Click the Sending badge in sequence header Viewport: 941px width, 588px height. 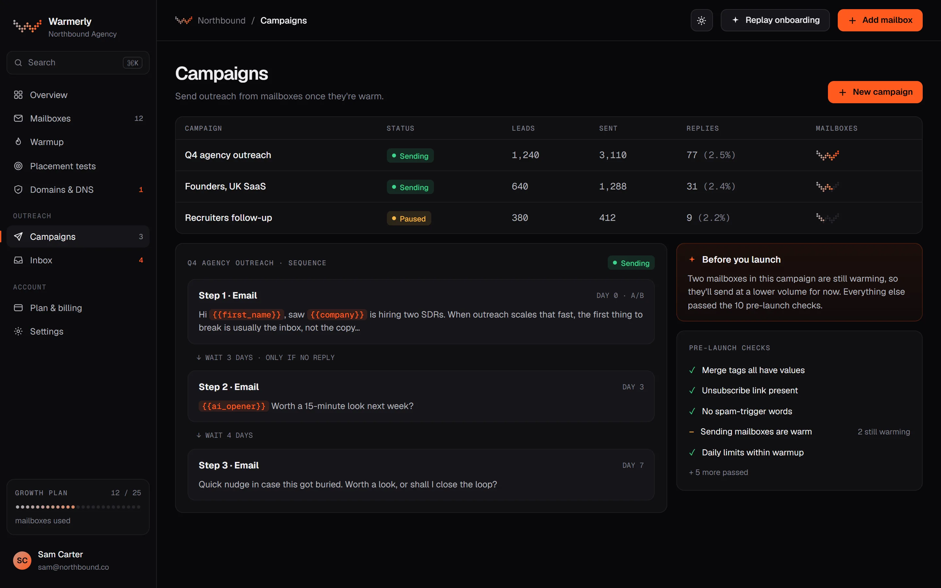pos(631,263)
